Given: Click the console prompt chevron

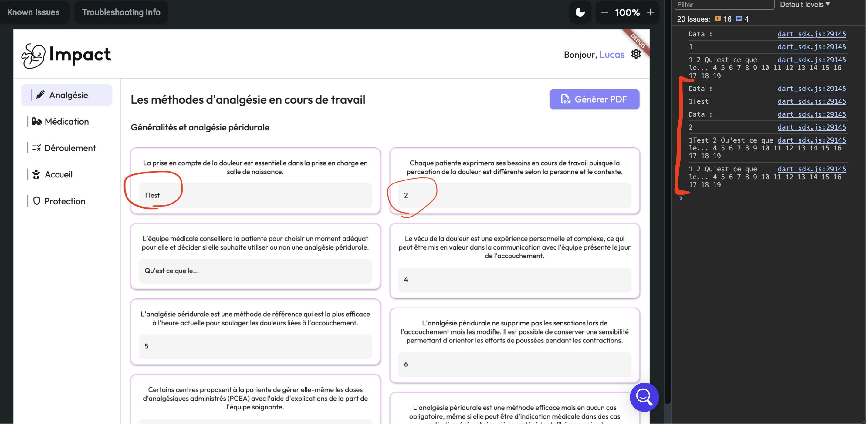Looking at the screenshot, I should pos(681,199).
